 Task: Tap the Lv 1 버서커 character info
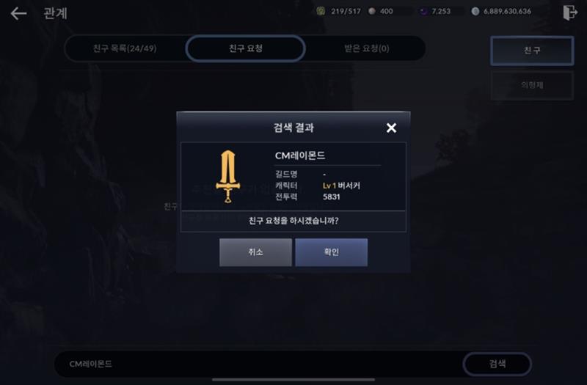click(x=341, y=186)
